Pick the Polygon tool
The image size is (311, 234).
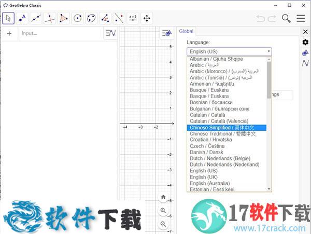pyautogui.click(x=64, y=19)
